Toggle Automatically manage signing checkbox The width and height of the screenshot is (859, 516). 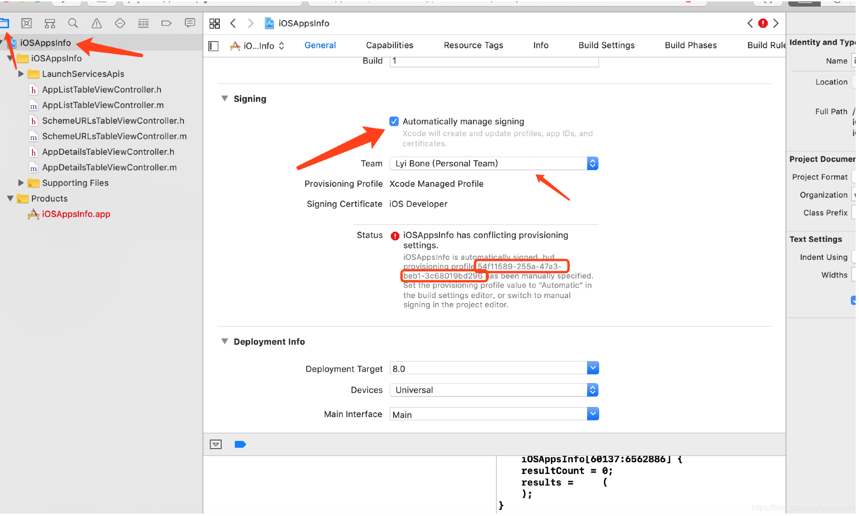point(394,121)
